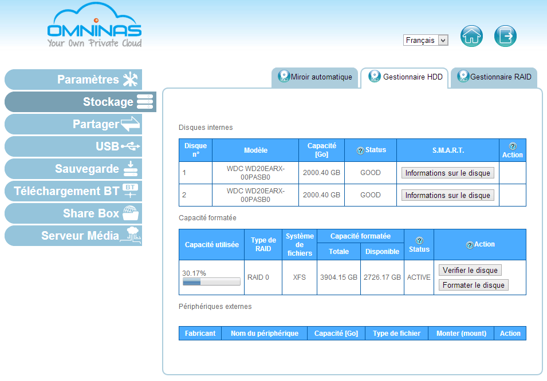Screen dimensions: 547x381
Task: Click the Gestionnaire RAID disk icon
Action: click(463, 76)
